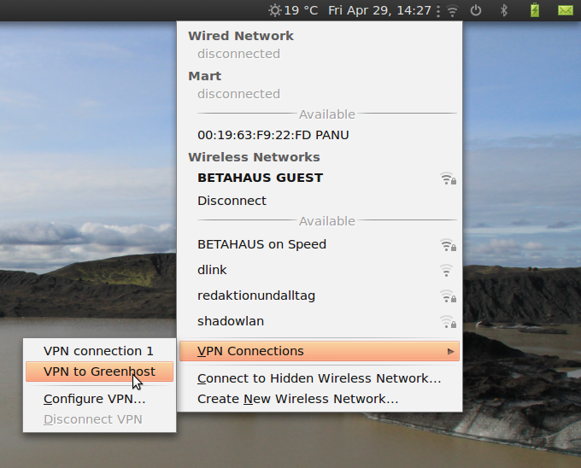This screenshot has width=581, height=468.
Task: Choose Create New Wireless Network...
Action: tap(297, 399)
